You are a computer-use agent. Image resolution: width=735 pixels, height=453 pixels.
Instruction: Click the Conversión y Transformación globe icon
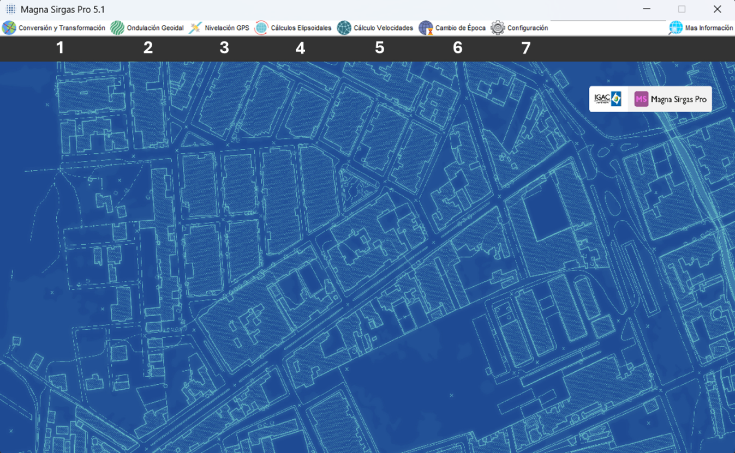click(9, 28)
